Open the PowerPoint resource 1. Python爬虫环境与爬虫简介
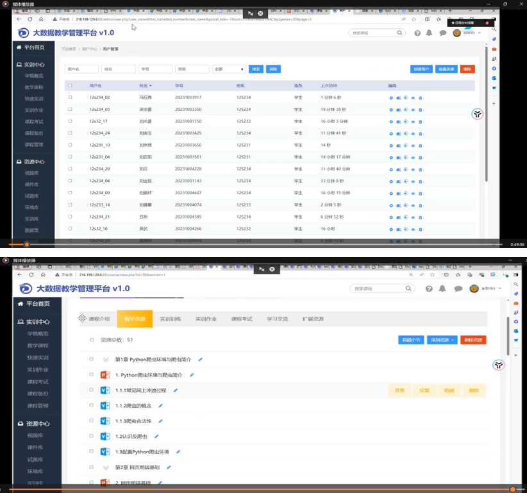This screenshot has width=527, height=493. (149, 375)
